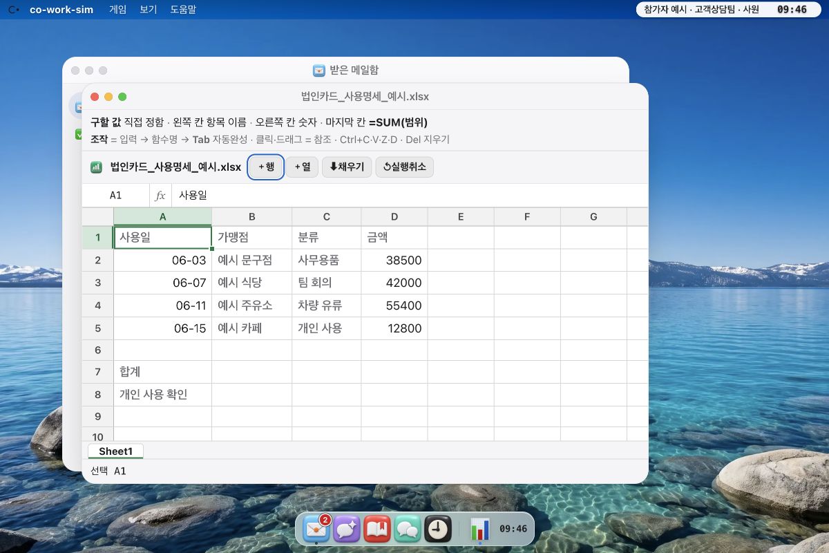Screen dimensions: 829x553
Task: Click the 차량 유류 category cell
Action: coord(326,306)
